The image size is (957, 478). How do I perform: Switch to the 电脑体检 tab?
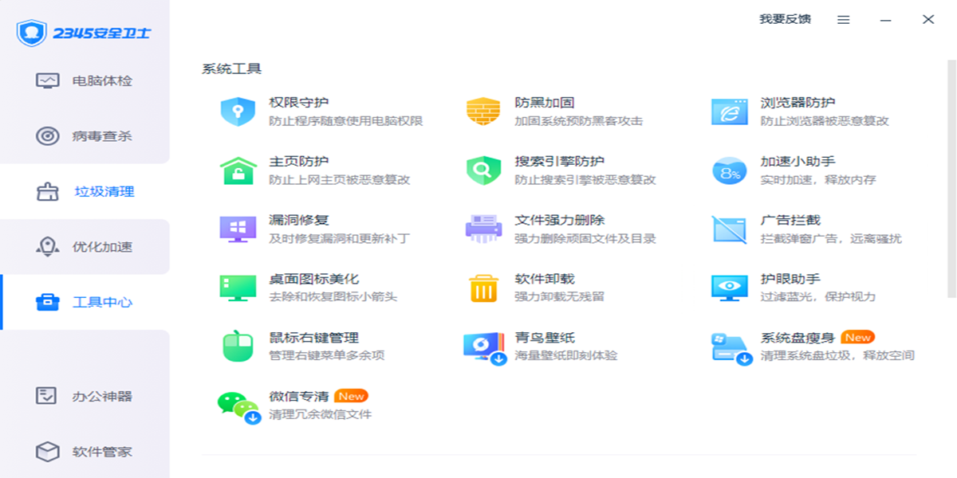pyautogui.click(x=85, y=81)
